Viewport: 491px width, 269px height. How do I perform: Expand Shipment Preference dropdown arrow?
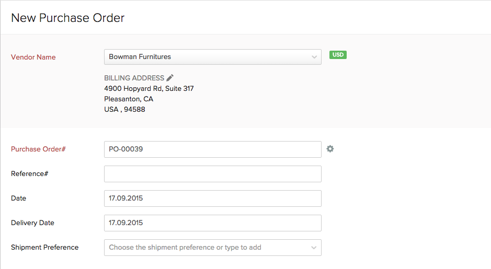(x=314, y=248)
